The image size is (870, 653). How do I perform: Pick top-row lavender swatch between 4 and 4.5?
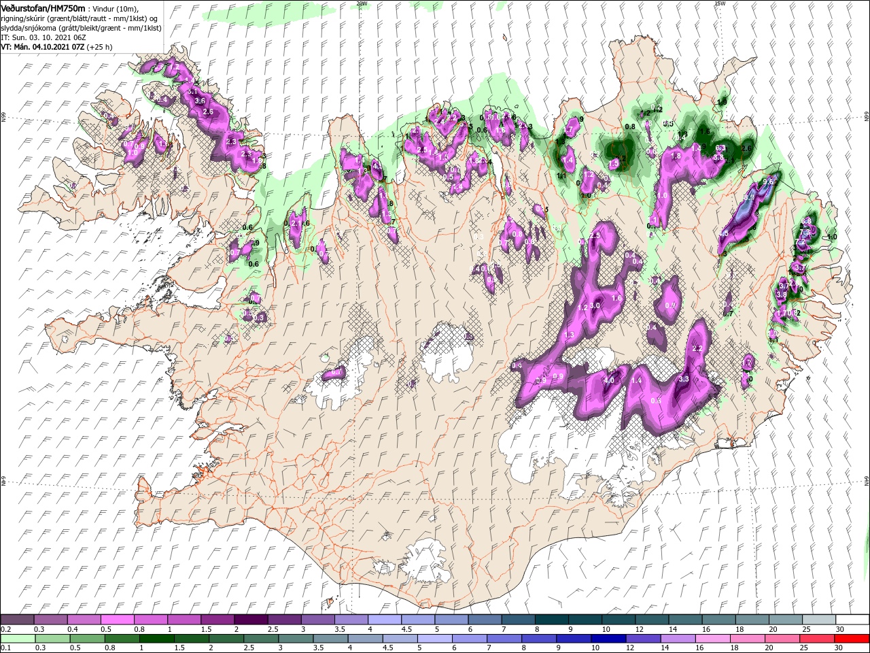[x=385, y=620]
